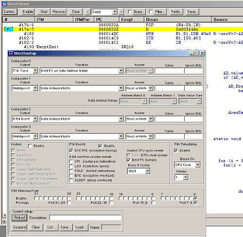Click the trace window scroll-left arrow
The image size is (243, 237).
pos(4,216)
